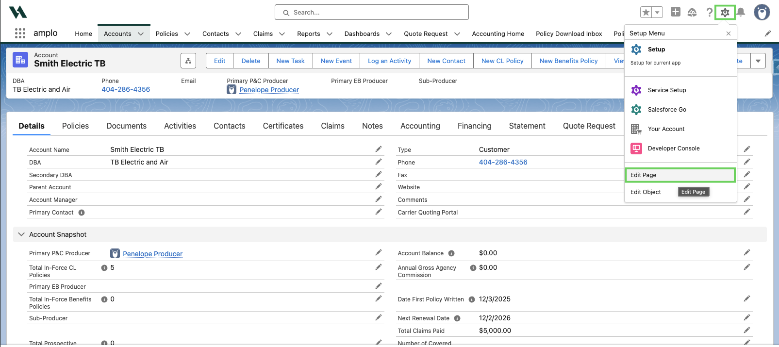Click the pencil to personalize nav bar

[767, 33]
